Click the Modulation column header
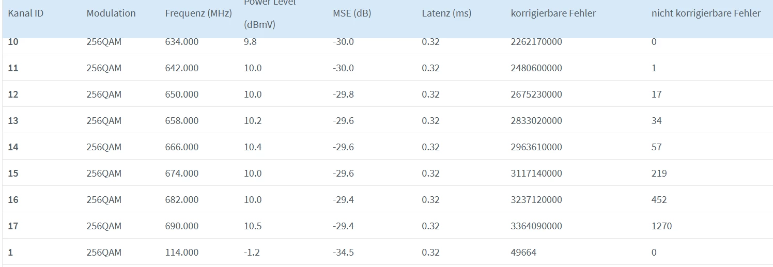The height and width of the screenshot is (267, 773). click(x=111, y=13)
